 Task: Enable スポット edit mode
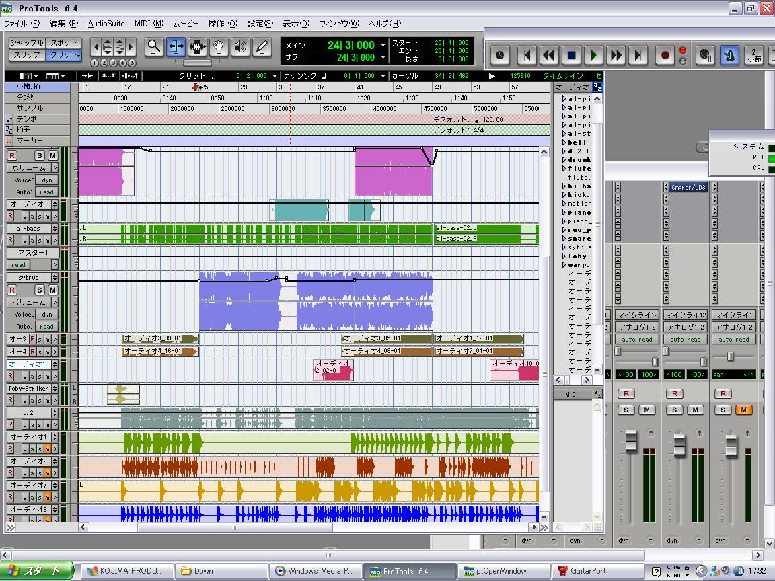[64, 43]
